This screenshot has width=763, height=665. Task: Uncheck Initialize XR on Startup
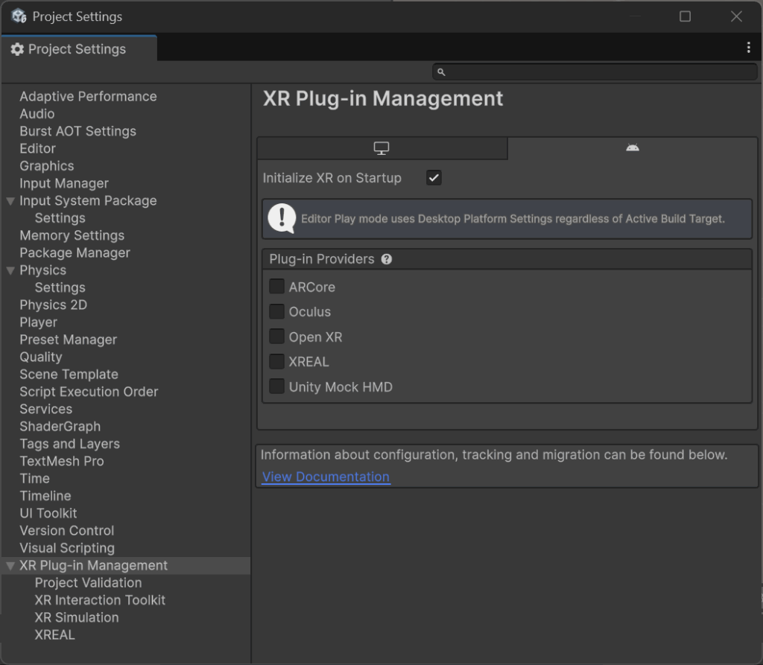pyautogui.click(x=434, y=178)
